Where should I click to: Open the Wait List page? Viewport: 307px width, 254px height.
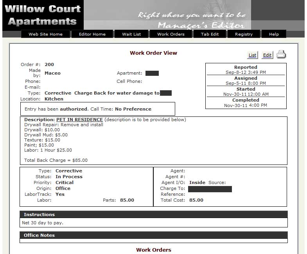pyautogui.click(x=131, y=34)
